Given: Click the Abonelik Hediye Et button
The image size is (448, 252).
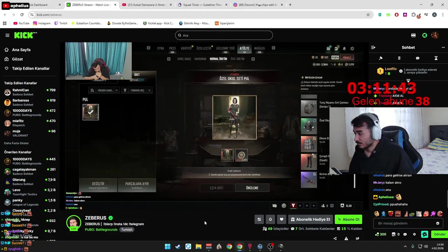Looking at the screenshot, I should click(x=310, y=219).
